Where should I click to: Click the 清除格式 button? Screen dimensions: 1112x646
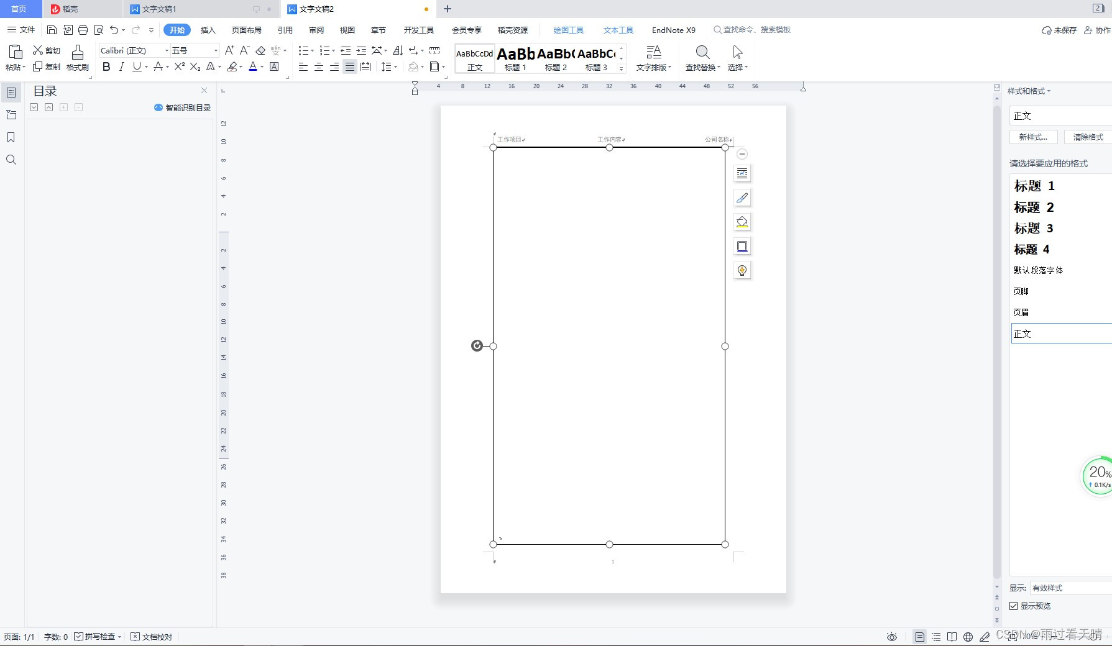pos(1088,137)
